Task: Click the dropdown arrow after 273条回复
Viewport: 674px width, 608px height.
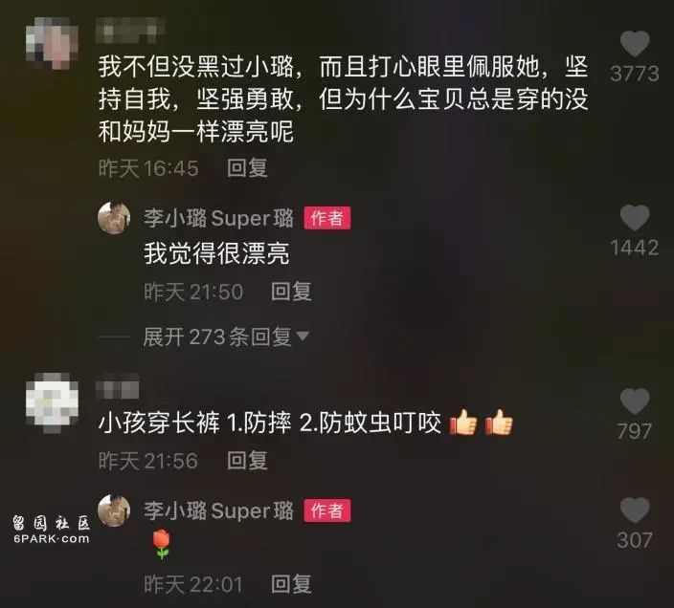Action: pyautogui.click(x=303, y=336)
